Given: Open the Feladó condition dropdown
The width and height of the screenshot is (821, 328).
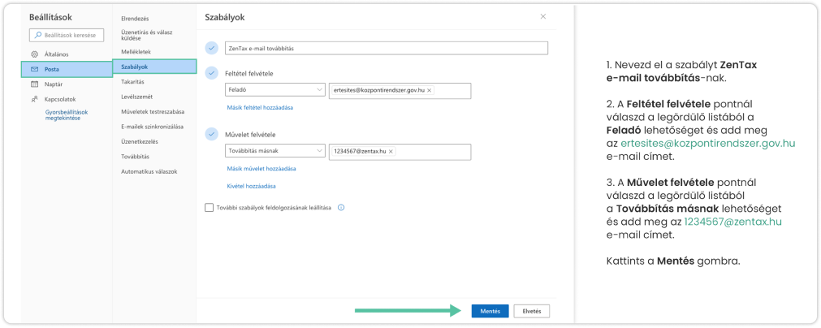Looking at the screenshot, I should point(274,90).
